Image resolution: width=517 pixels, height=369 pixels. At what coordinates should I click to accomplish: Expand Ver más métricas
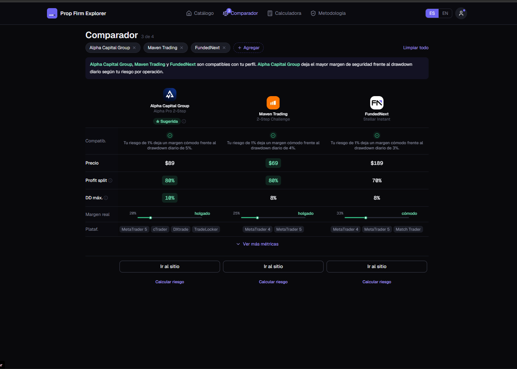click(x=257, y=244)
